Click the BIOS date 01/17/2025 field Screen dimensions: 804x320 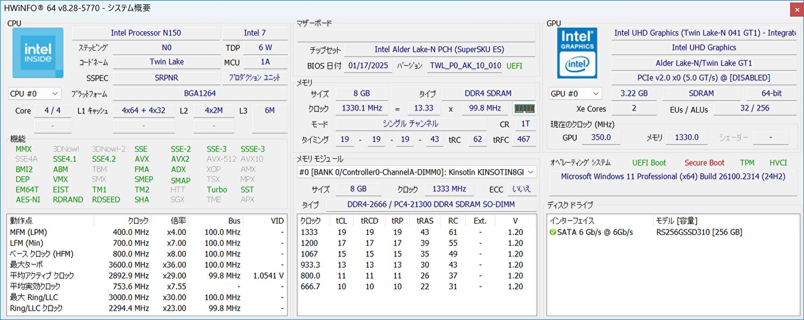click(x=368, y=66)
